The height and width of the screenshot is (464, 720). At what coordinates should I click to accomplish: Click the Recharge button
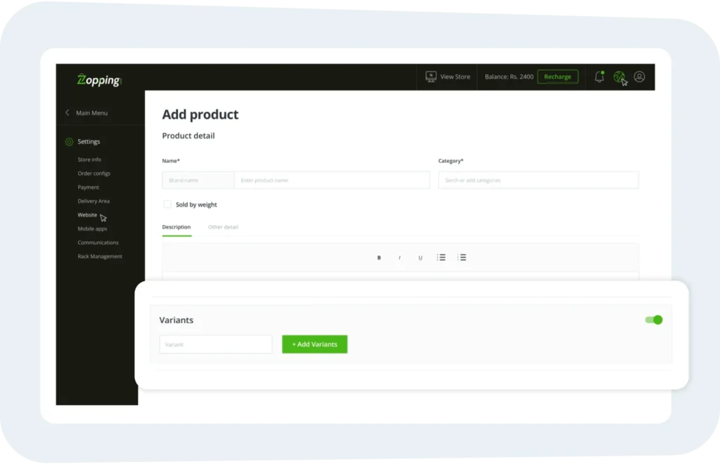tap(558, 77)
